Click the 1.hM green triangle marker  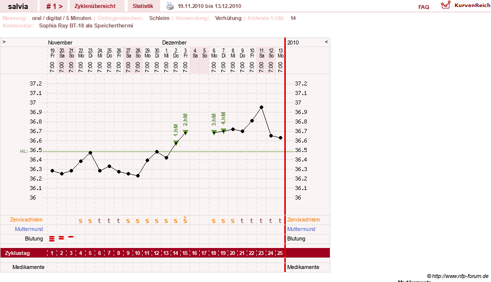(176, 142)
